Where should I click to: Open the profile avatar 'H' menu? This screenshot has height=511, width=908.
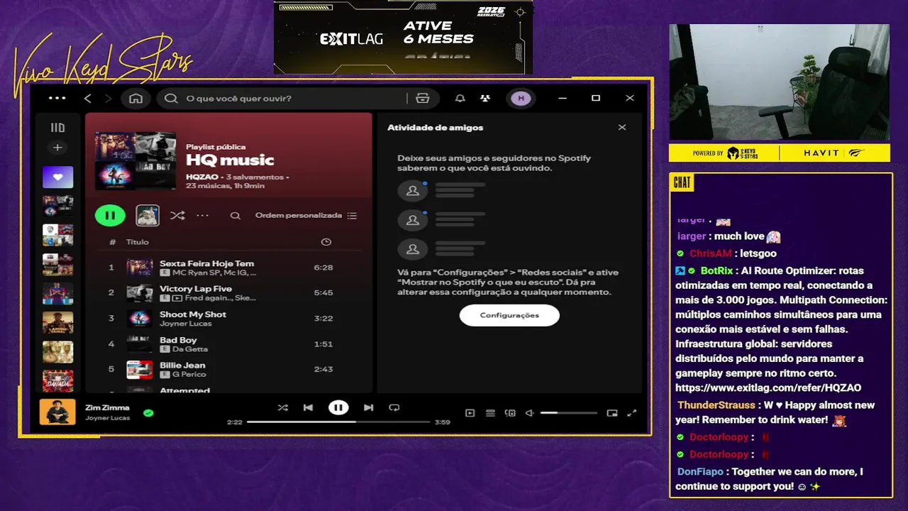[x=521, y=98]
